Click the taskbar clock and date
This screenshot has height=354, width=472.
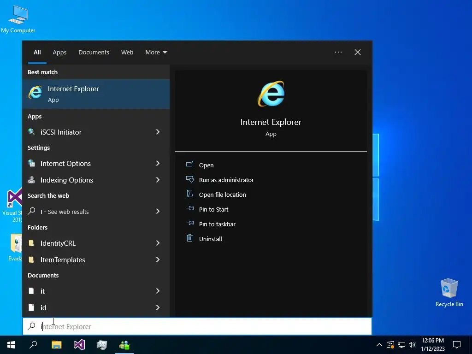tap(432, 345)
